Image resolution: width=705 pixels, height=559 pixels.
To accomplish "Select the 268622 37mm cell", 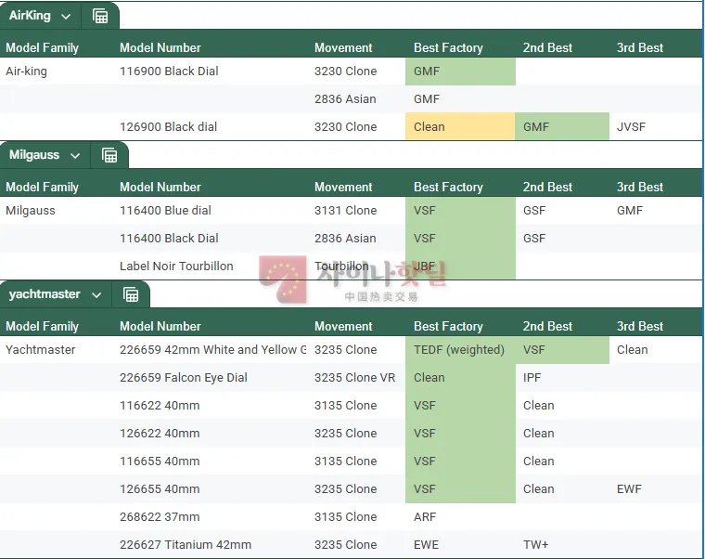I will coord(160,517).
